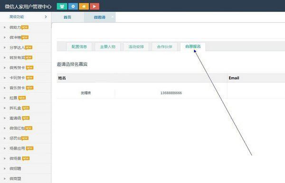The width and height of the screenshot is (285, 183).
Task: Click the red play icon button
Action: [95, 6]
